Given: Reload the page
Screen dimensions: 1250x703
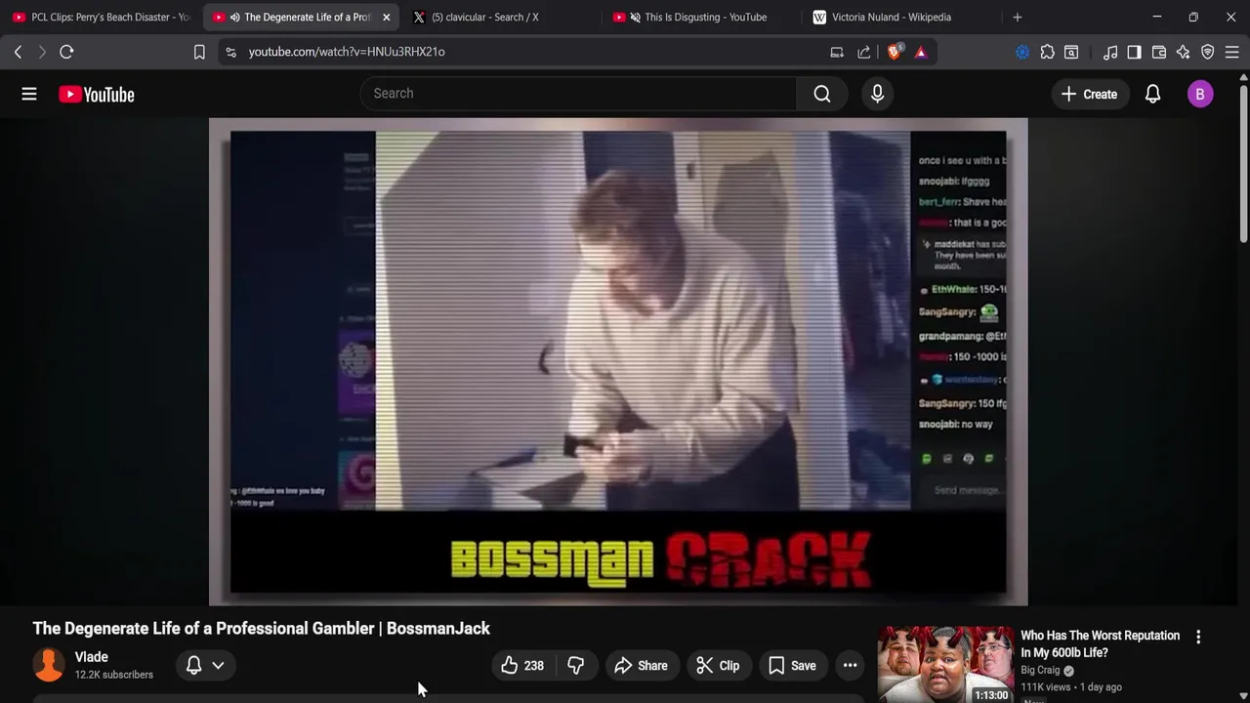Looking at the screenshot, I should pyautogui.click(x=66, y=52).
